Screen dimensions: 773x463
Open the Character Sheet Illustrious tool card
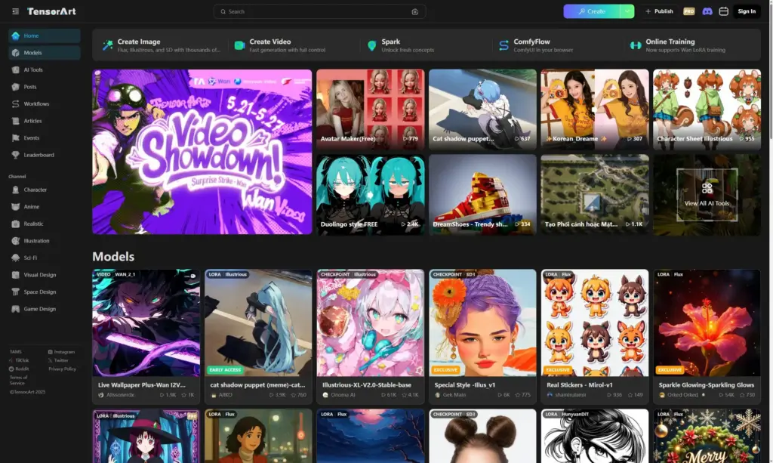point(707,110)
